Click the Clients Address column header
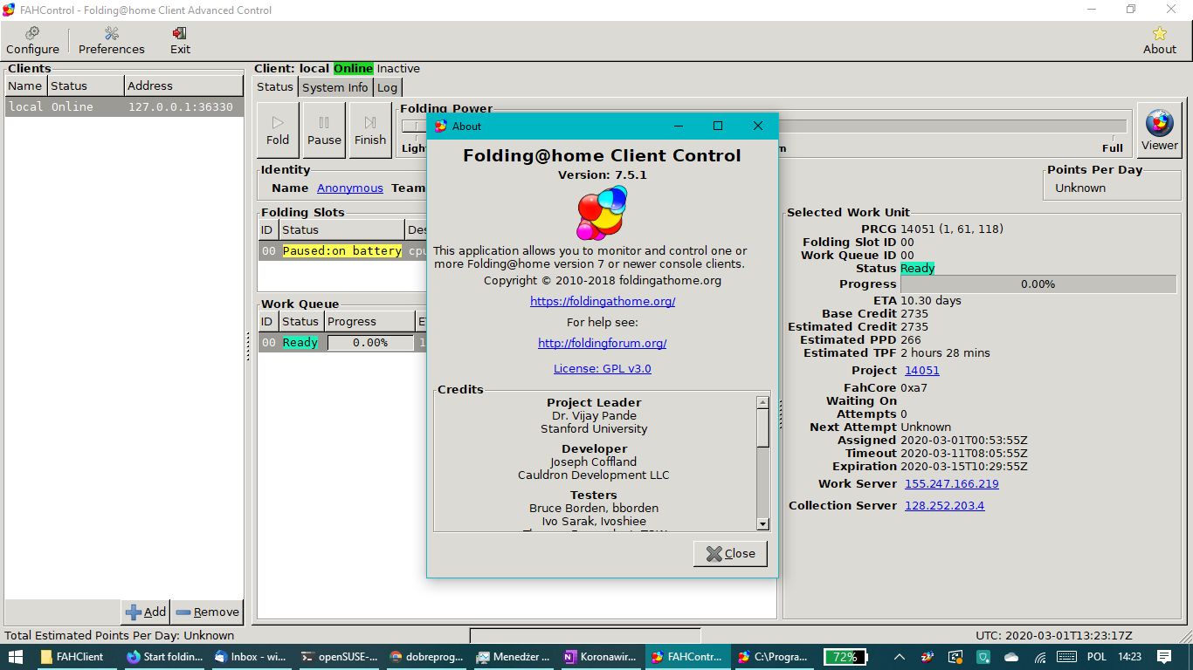Viewport: 1193px width, 670px height. pyautogui.click(x=183, y=85)
